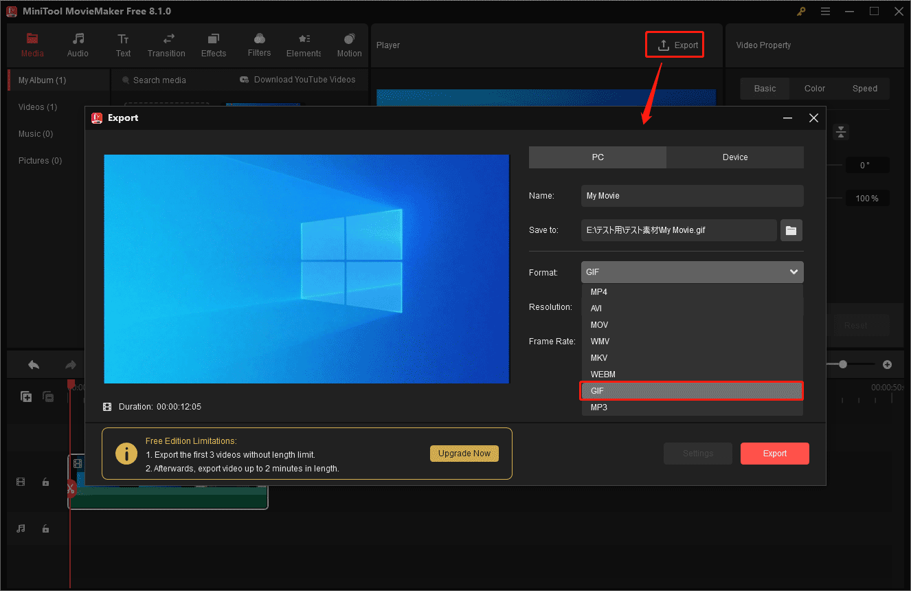Screen dimensions: 911x591
Task: Select AVI from format list
Action: (x=692, y=309)
